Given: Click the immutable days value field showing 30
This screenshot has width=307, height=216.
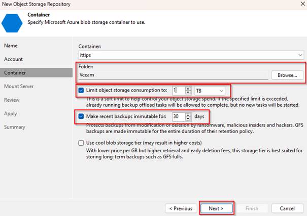Looking at the screenshot, I should 179,117.
